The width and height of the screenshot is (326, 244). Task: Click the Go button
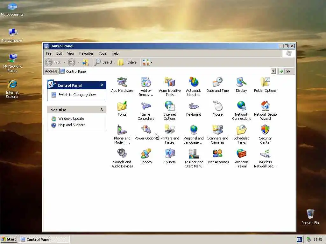point(285,71)
